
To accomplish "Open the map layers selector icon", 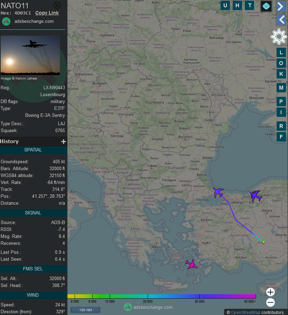I will coord(266,6).
